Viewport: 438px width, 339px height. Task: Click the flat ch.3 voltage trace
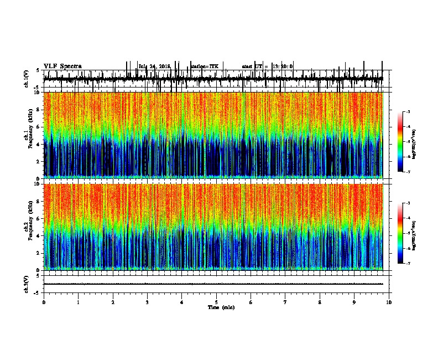click(x=213, y=284)
